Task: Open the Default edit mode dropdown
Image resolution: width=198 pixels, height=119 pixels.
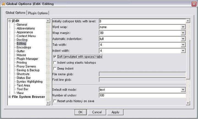Action: pos(183,90)
